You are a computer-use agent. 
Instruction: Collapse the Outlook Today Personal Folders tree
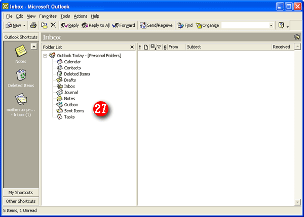pos(45,56)
